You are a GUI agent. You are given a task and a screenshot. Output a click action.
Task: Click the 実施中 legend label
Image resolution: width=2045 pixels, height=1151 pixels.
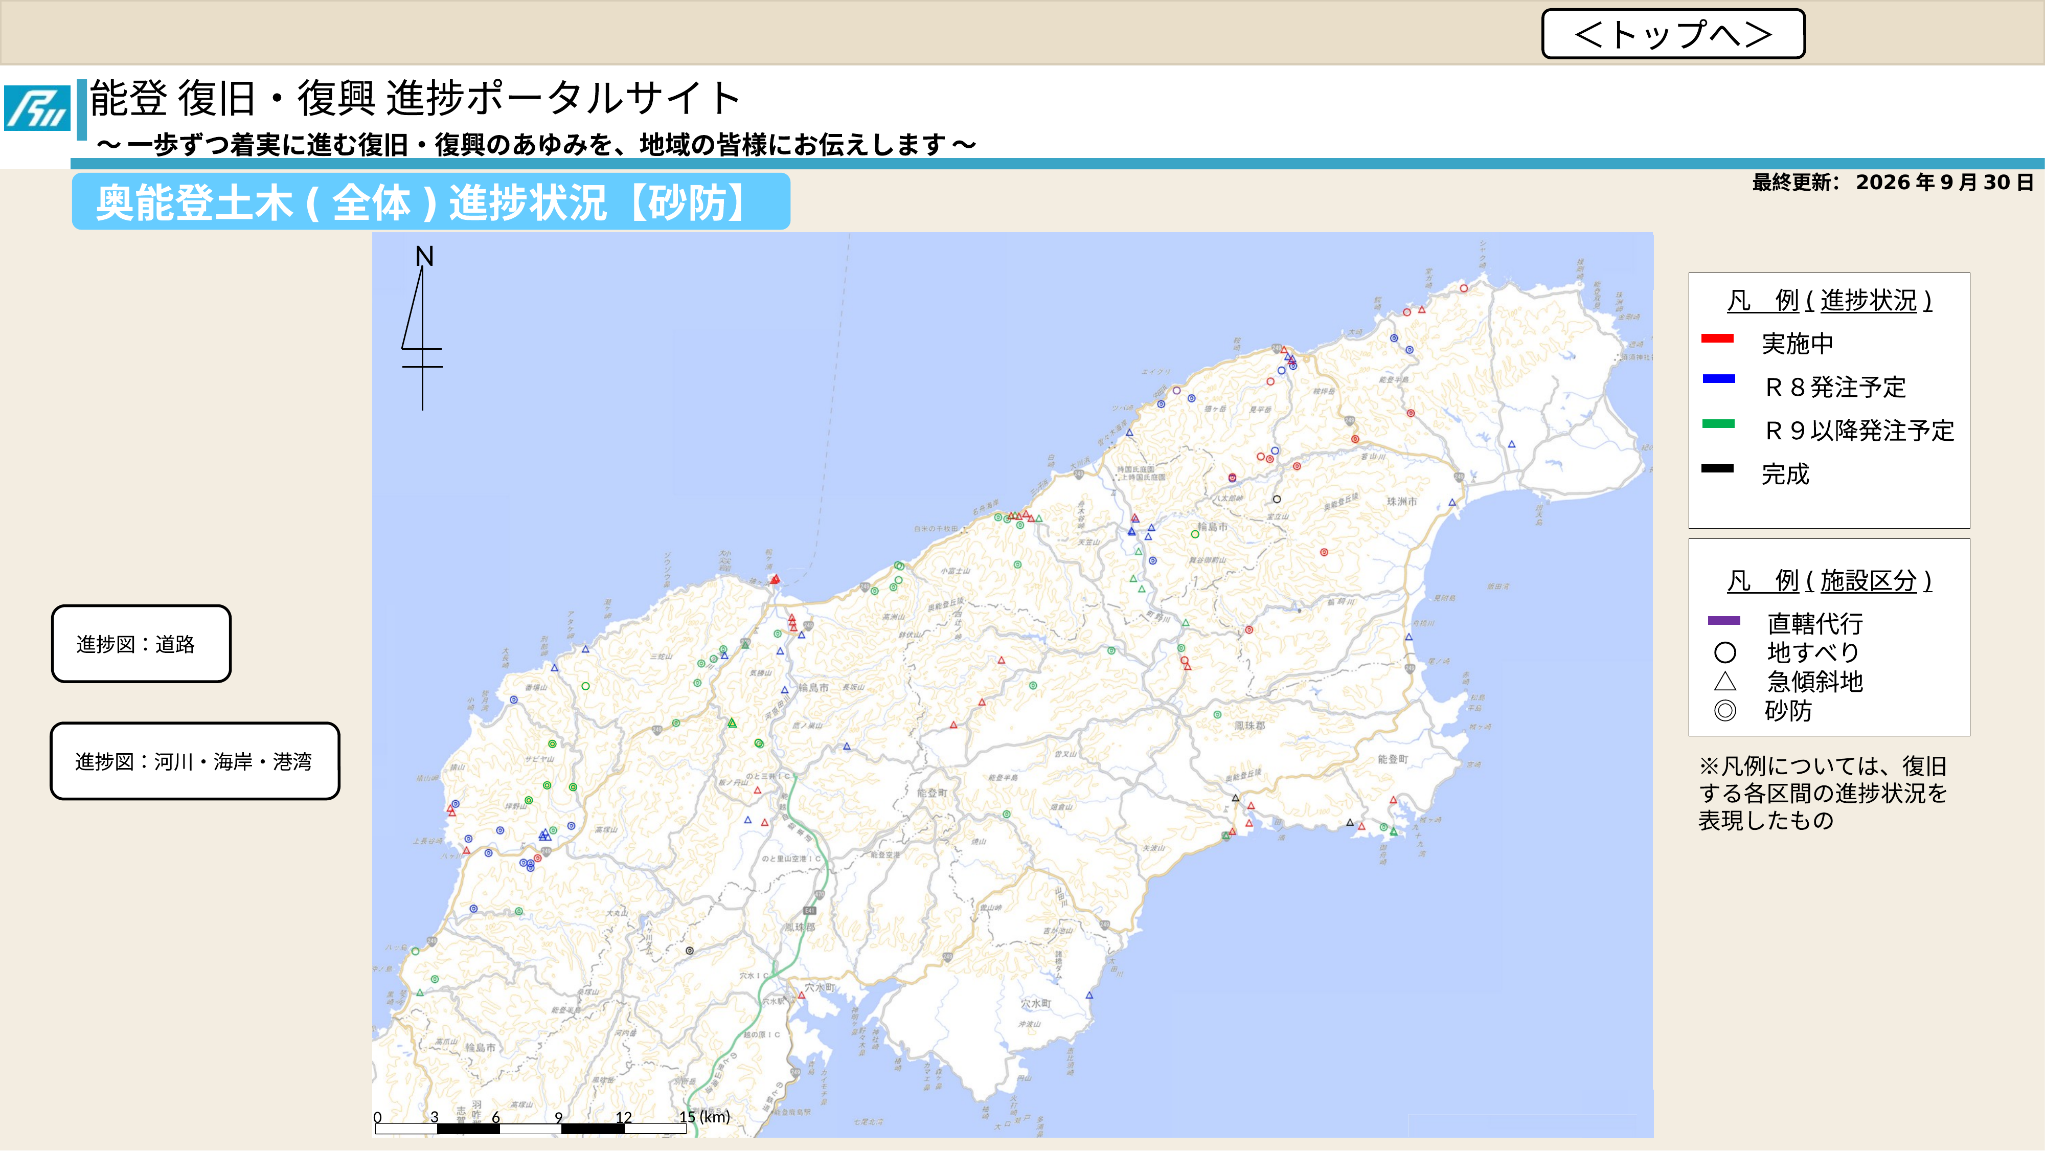pos(1798,344)
